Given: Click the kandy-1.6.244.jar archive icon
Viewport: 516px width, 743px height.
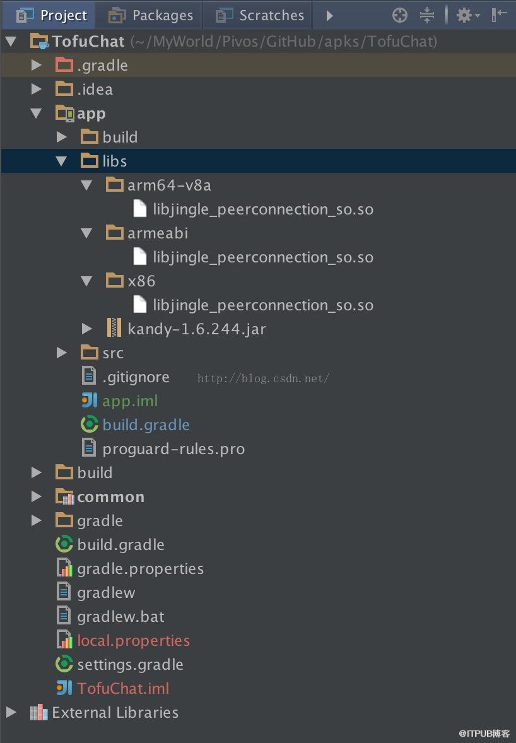Looking at the screenshot, I should pyautogui.click(x=114, y=329).
